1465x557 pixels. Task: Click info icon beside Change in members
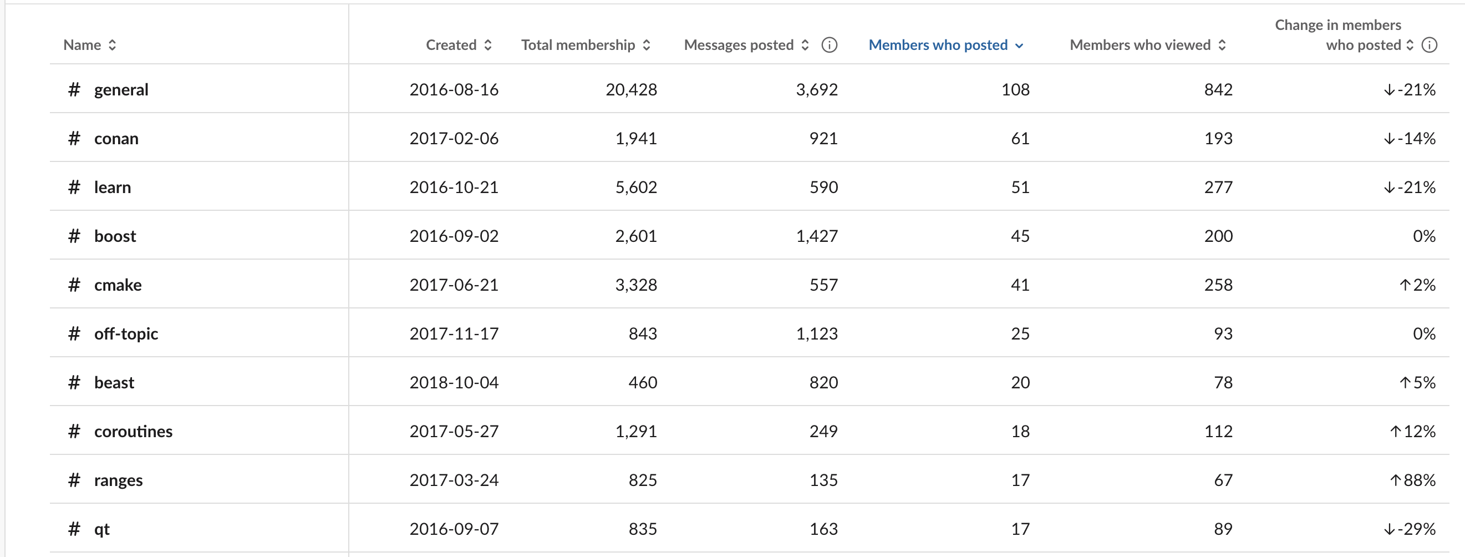coord(1429,45)
